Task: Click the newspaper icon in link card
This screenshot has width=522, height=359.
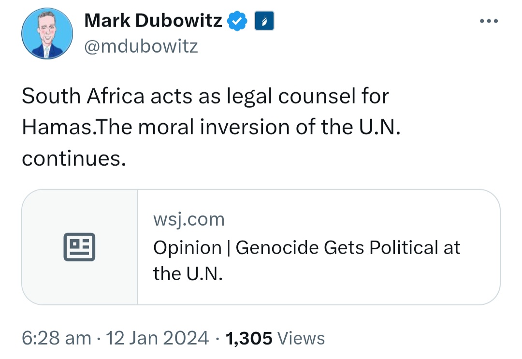Action: [79, 247]
